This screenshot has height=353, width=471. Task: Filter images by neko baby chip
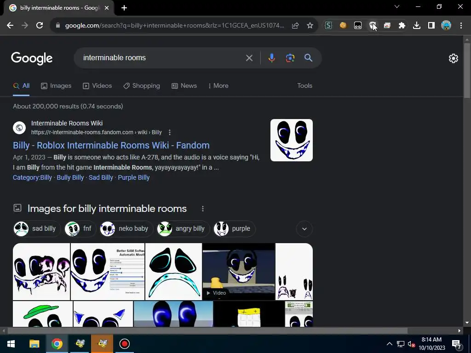[x=126, y=229]
